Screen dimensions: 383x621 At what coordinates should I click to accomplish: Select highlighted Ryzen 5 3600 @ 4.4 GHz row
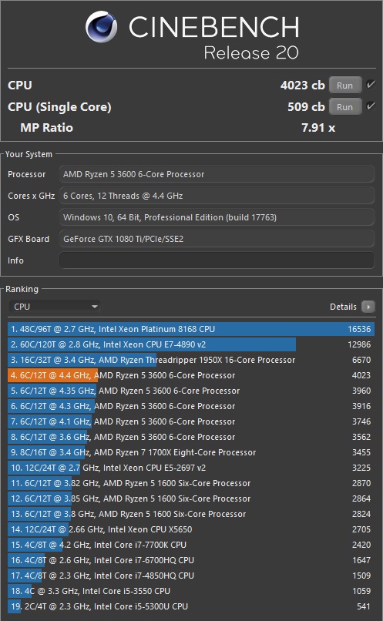point(191,375)
